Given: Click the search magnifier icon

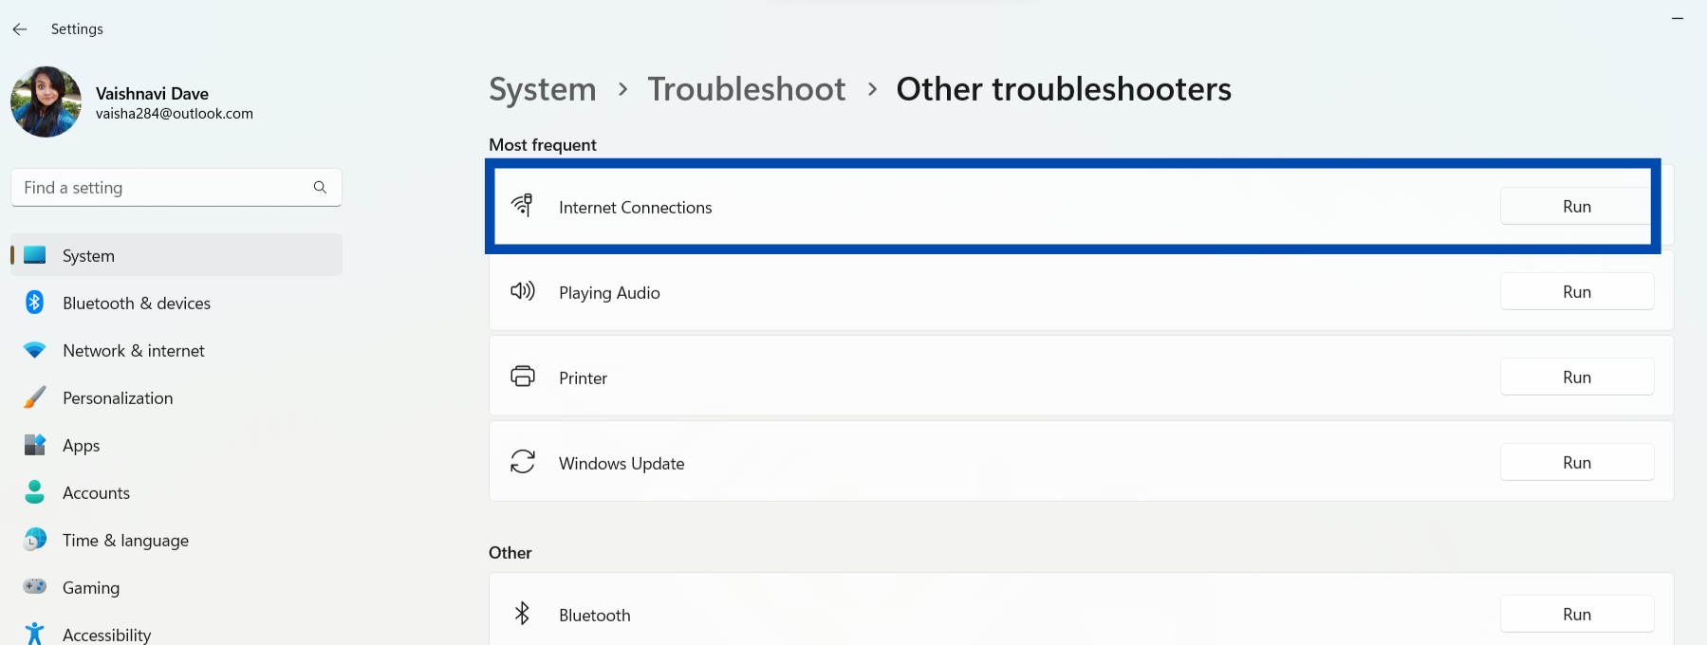Looking at the screenshot, I should point(320,188).
